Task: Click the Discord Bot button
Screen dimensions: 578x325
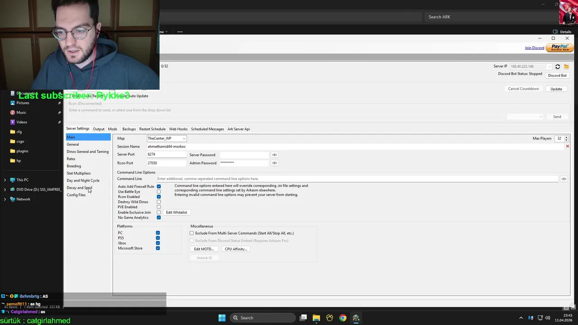Action: [x=557, y=75]
